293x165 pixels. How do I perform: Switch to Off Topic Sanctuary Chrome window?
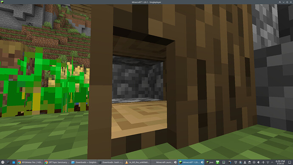coord(57,162)
